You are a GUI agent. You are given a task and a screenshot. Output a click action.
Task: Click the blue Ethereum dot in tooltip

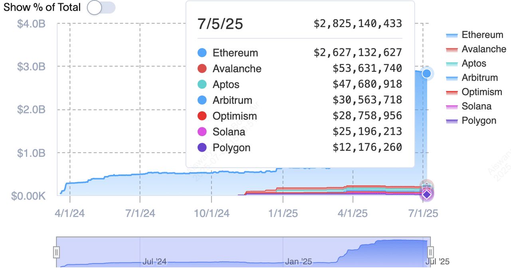tap(202, 53)
